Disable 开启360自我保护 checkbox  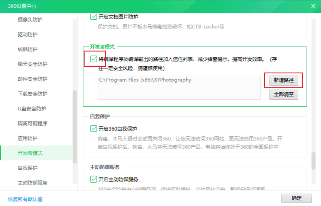pyautogui.click(x=94, y=129)
